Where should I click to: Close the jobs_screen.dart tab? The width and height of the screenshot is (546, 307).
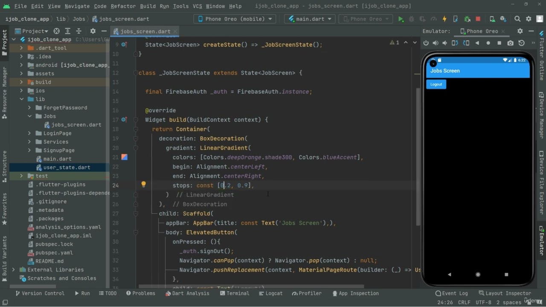tap(175, 32)
